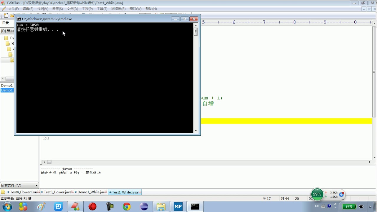The width and height of the screenshot is (377, 212).
Task: Open the 视图(V) menu
Action: tap(43, 9)
